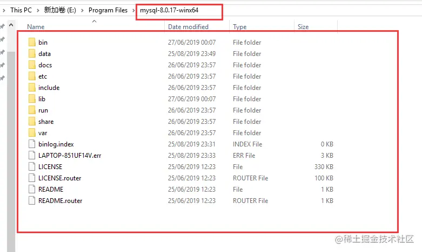Click the binlog.index file icon
Image resolution: width=422 pixels, height=252 pixels.
[32, 144]
